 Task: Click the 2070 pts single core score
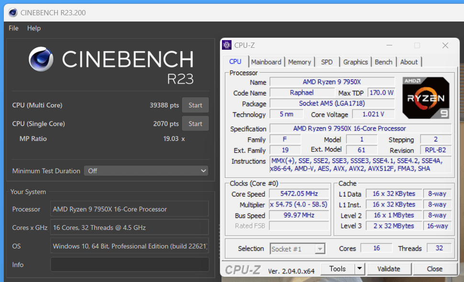tap(166, 124)
